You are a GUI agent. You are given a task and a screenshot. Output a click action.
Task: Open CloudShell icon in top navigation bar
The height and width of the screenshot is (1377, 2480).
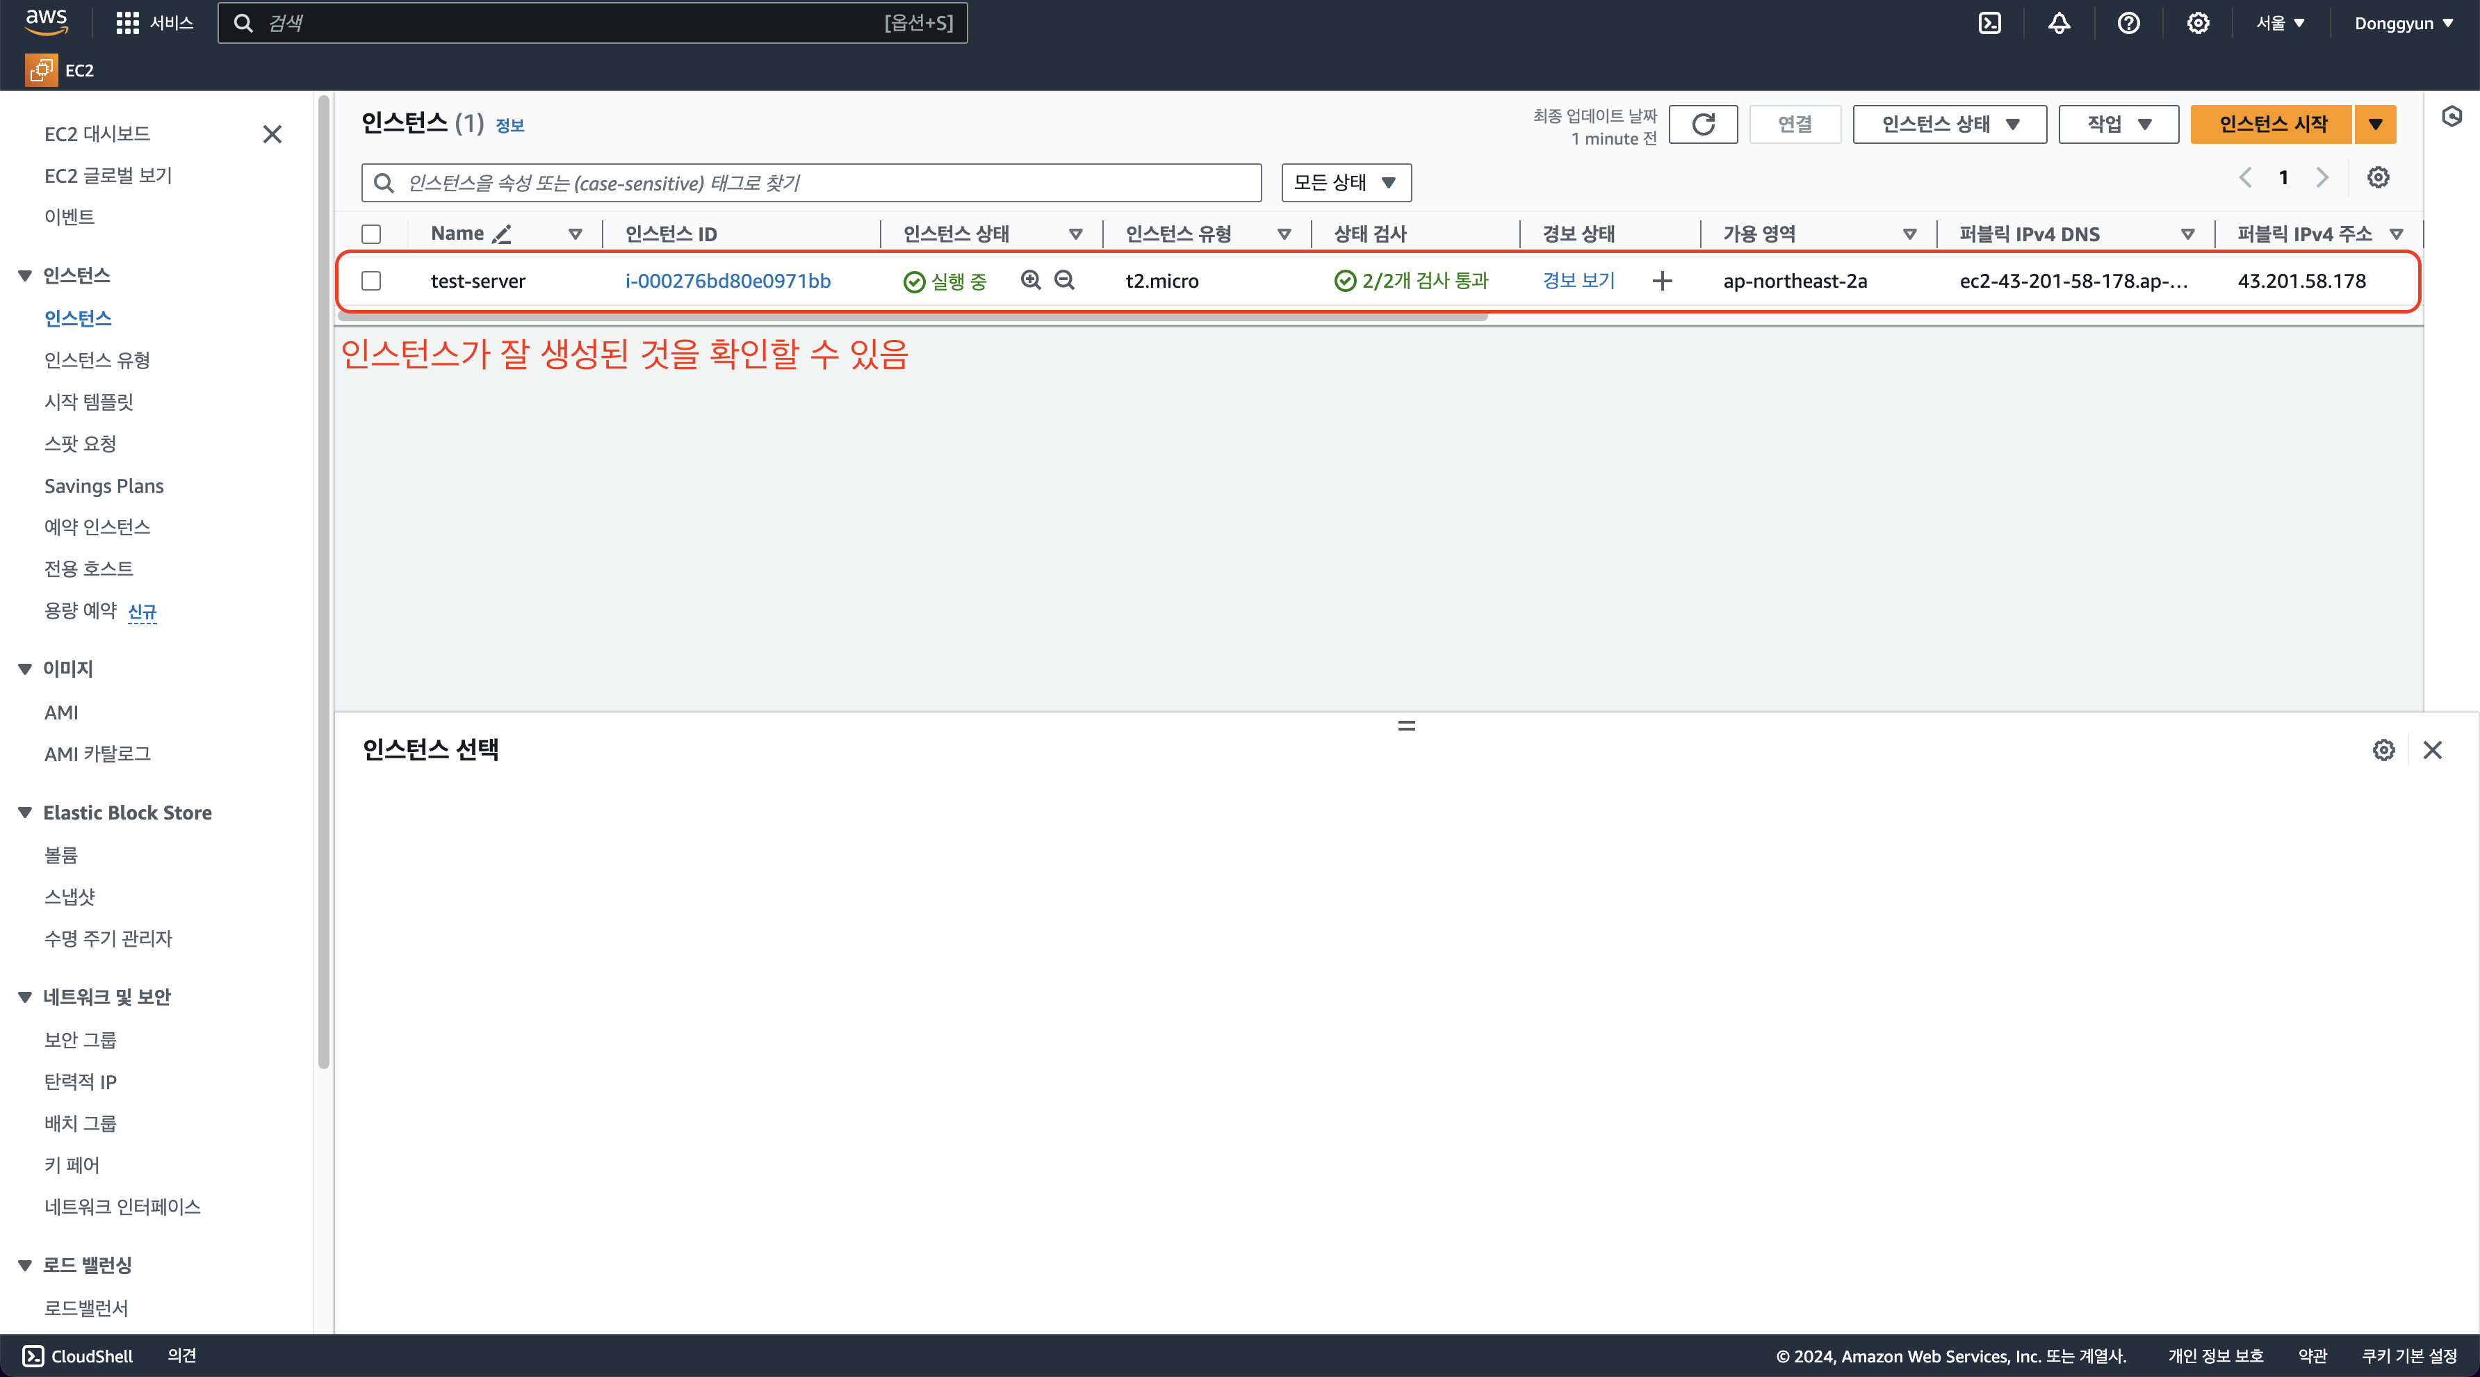click(x=1989, y=23)
